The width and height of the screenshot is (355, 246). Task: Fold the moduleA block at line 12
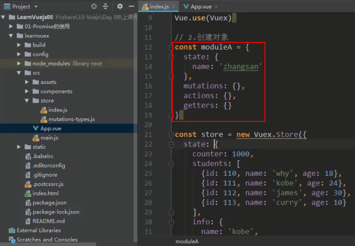(x=171, y=47)
